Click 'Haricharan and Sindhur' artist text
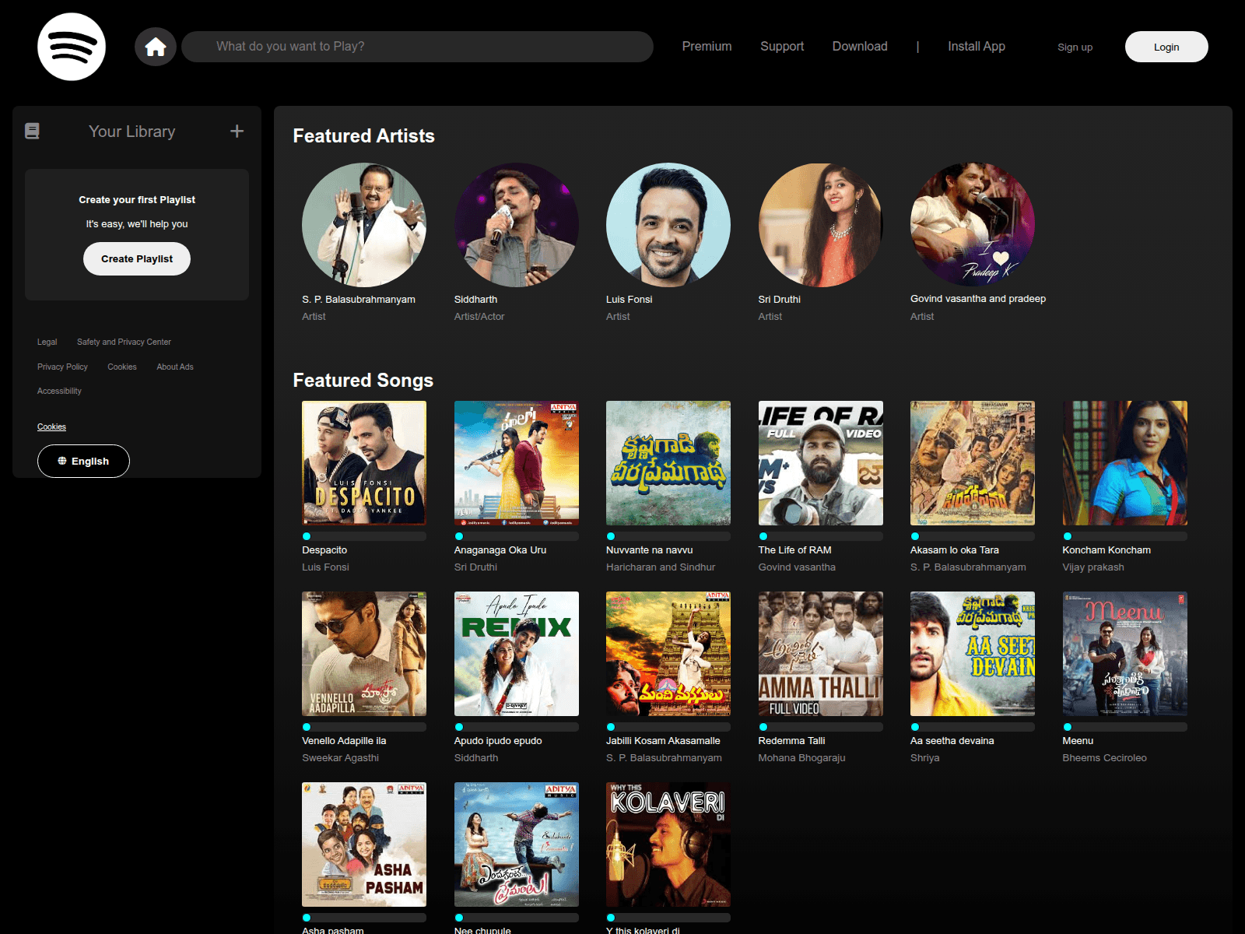 [x=661, y=567]
